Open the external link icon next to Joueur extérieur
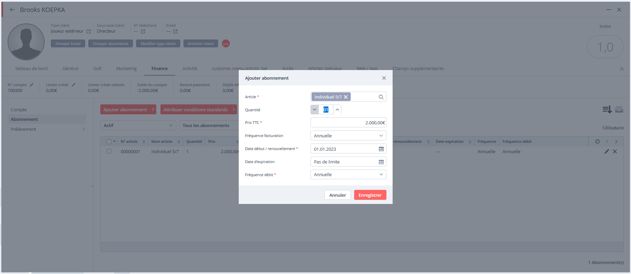 89,31
